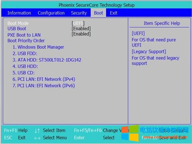Select the PXE Boot to LAN label

pos(24,35)
